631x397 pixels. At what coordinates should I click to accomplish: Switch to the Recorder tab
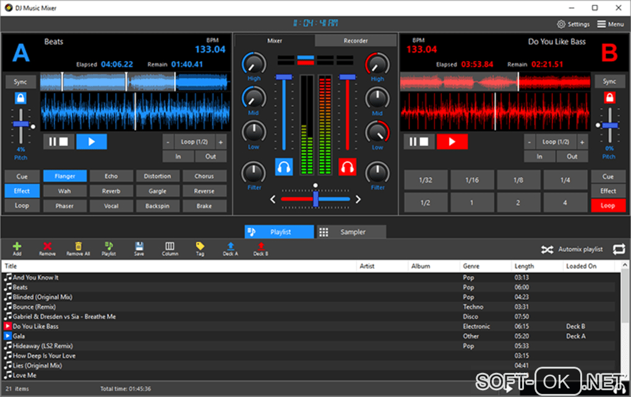pos(355,41)
